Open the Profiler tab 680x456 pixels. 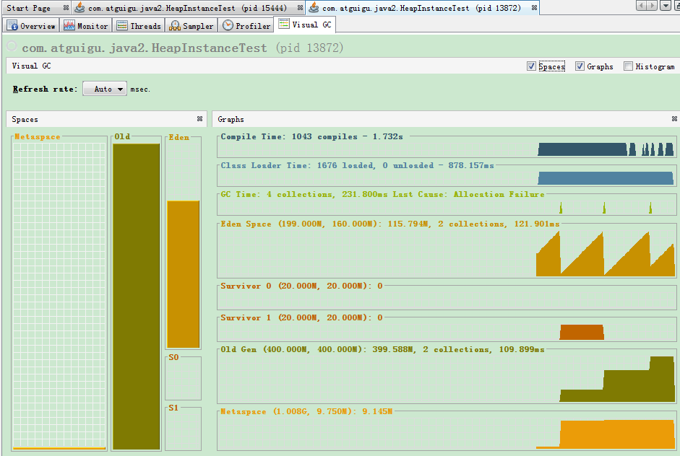click(x=246, y=25)
